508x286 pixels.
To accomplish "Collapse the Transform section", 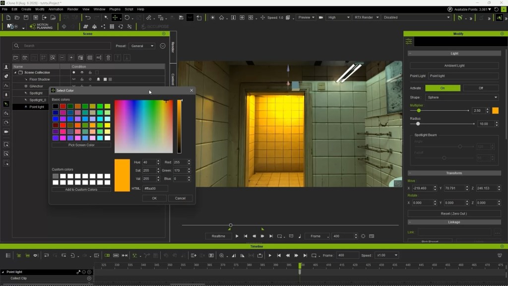I will 410,173.
